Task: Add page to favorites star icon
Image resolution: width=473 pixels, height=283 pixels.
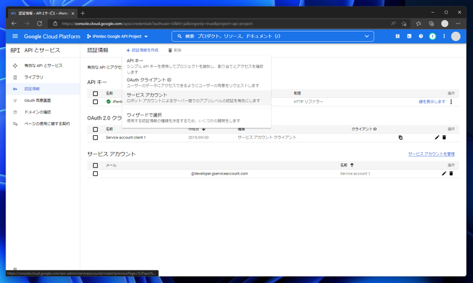Action: pos(404,24)
